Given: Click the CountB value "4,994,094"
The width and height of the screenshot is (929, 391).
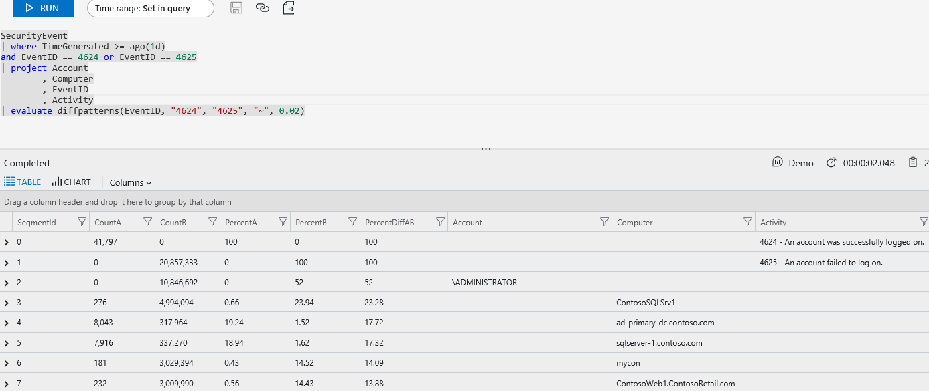Looking at the screenshot, I should tap(177, 303).
